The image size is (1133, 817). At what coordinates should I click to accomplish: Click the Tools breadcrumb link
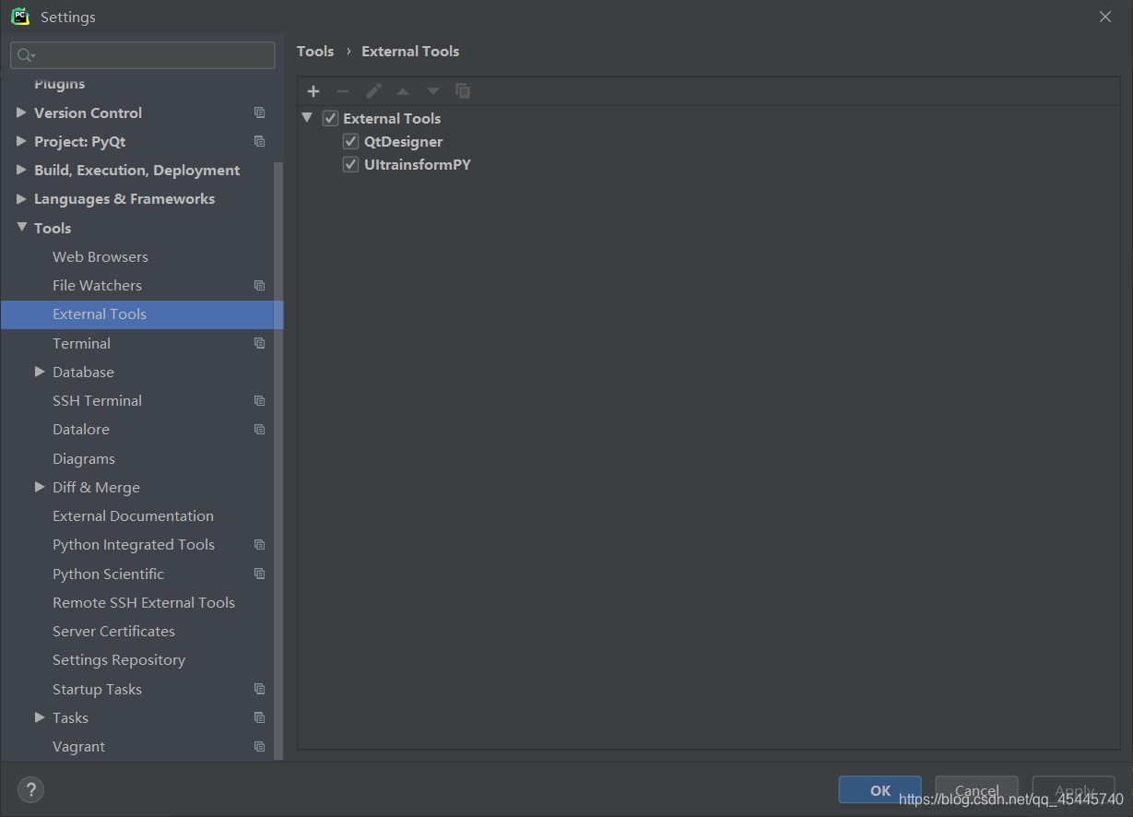pos(315,52)
